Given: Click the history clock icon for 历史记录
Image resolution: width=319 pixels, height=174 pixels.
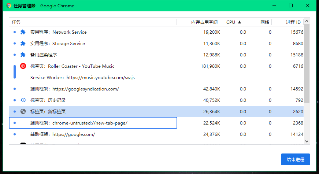Looking at the screenshot, I should (23, 100).
